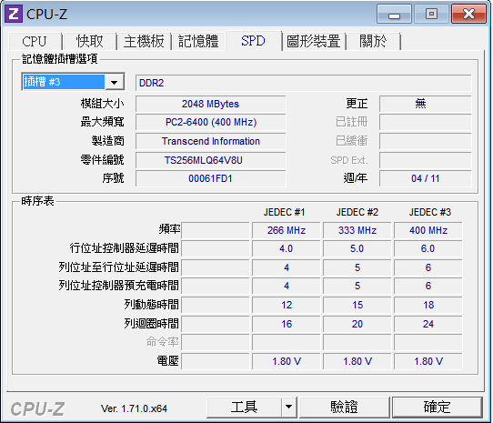Open the 快取 tab
Image resolution: width=493 pixels, height=423 pixels.
click(x=90, y=41)
